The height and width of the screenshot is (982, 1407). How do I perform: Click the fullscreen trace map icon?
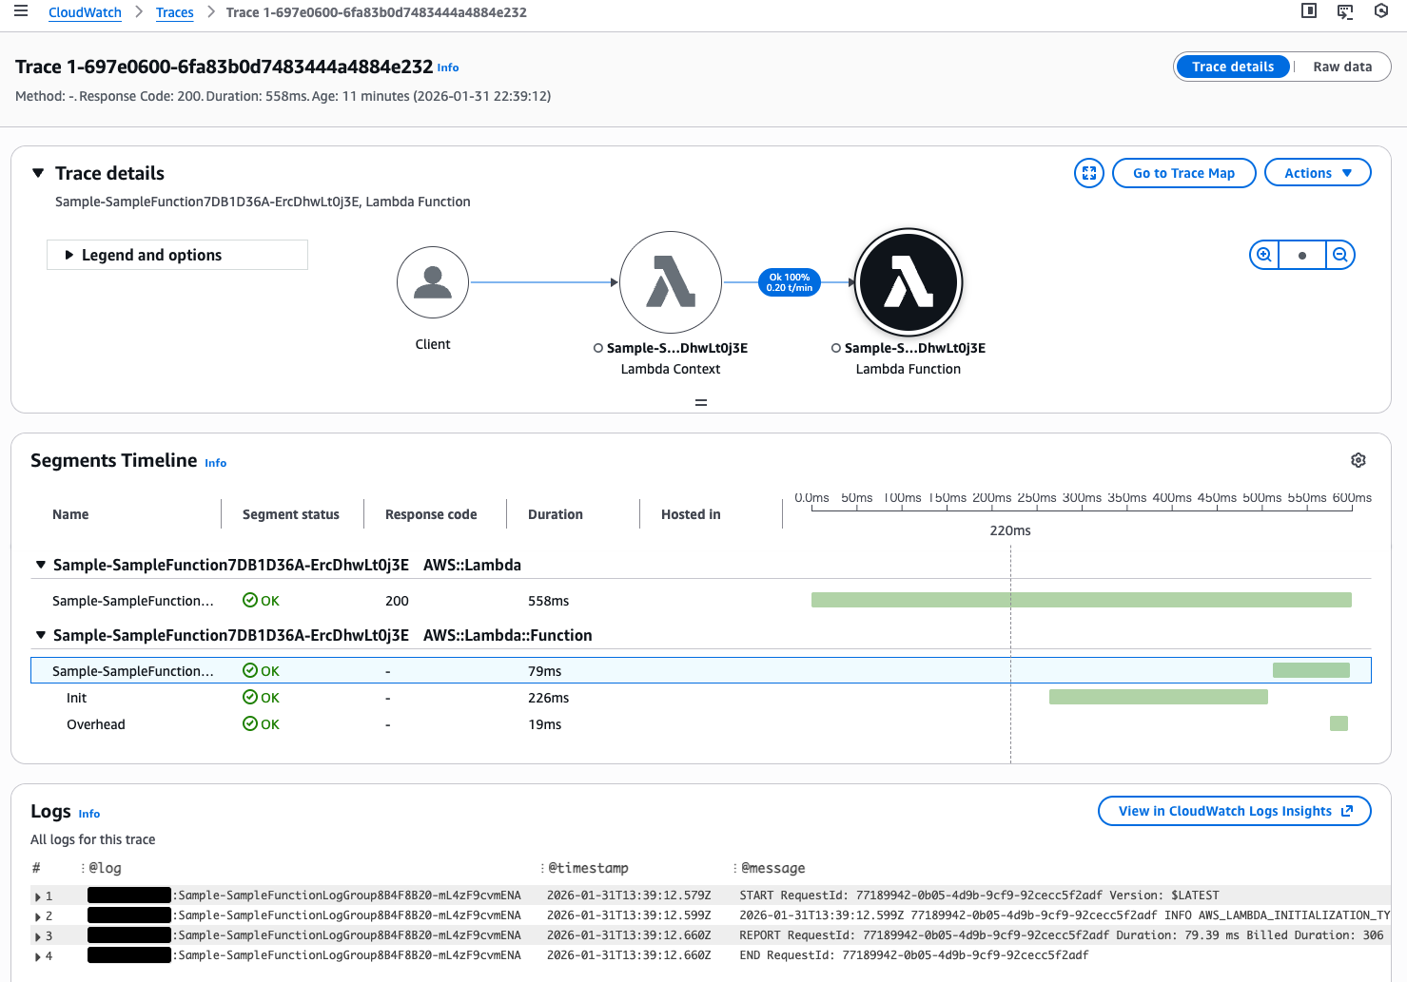1088,173
